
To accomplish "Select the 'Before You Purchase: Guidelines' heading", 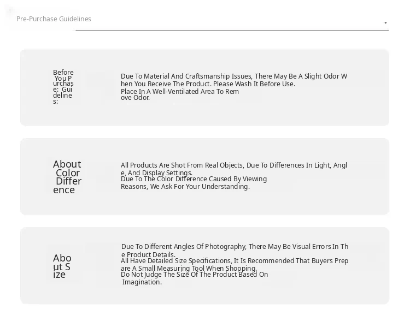I will click(x=63, y=87).
